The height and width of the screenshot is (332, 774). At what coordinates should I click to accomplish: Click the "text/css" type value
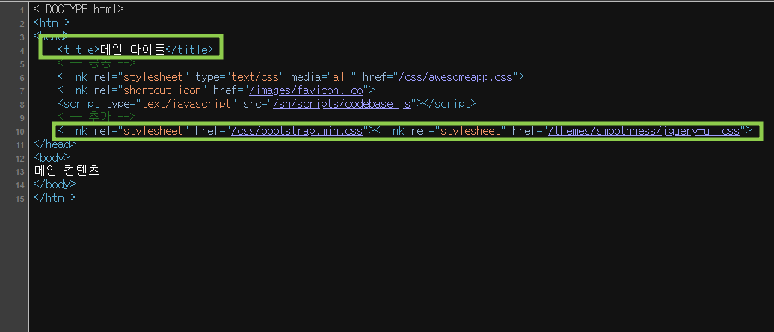[x=254, y=77]
